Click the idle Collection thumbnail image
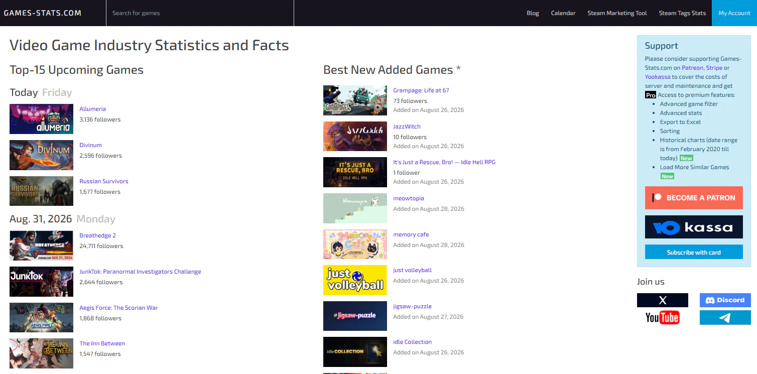This screenshot has width=757, height=374. point(355,352)
